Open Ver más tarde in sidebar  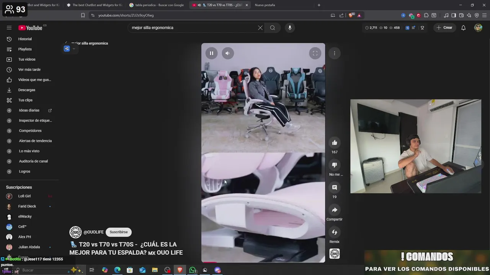point(29,70)
